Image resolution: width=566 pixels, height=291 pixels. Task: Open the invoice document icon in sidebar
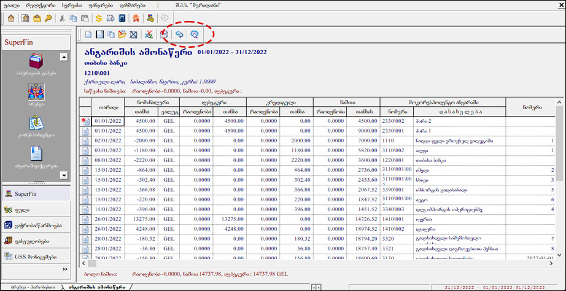[36, 154]
